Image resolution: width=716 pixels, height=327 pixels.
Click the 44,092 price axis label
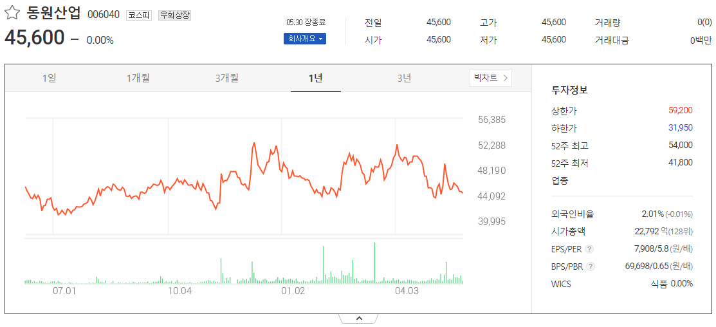pos(491,196)
